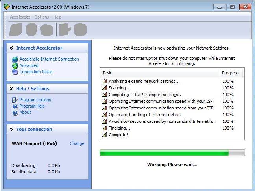Click the Internet Accelerator app icon in title bar

[x=7, y=7]
